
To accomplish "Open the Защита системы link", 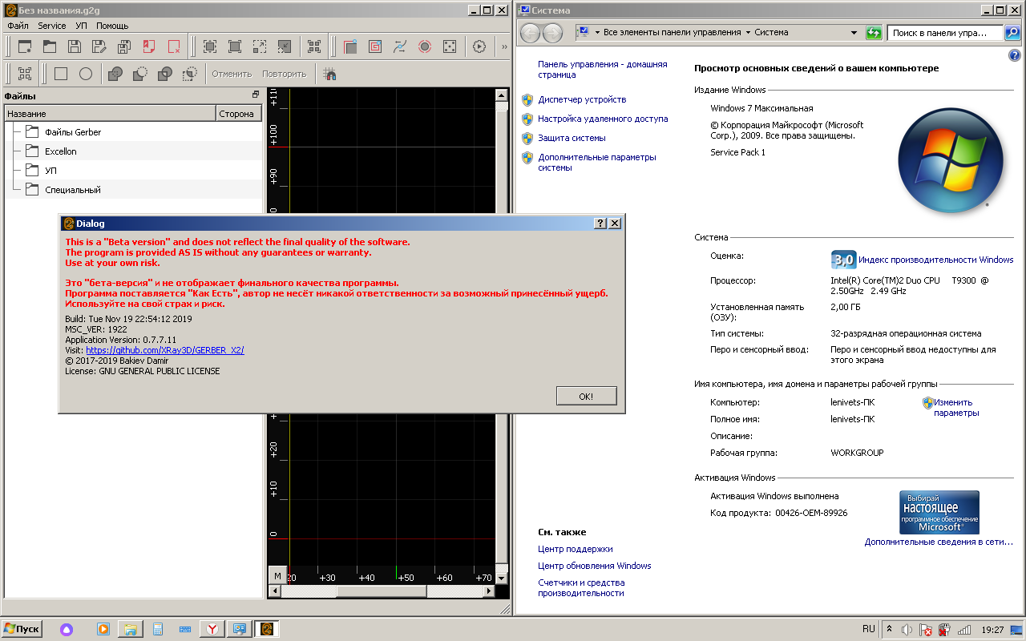I will (572, 138).
